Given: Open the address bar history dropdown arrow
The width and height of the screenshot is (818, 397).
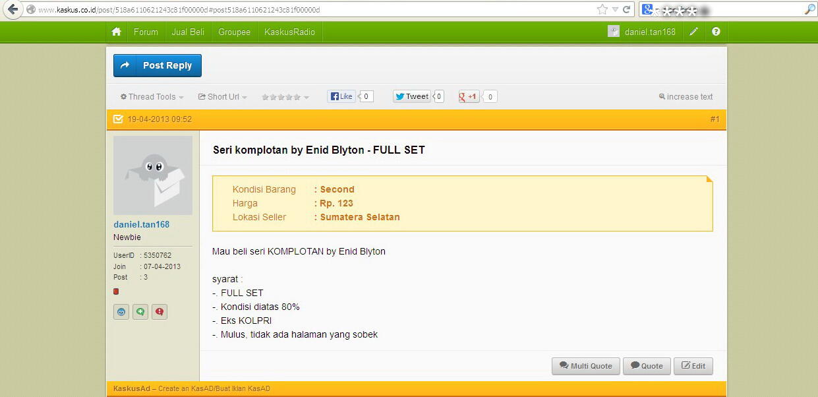Looking at the screenshot, I should [x=615, y=10].
